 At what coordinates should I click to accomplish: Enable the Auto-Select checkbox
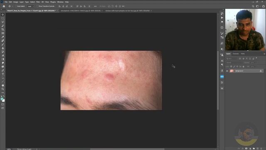[16, 6]
